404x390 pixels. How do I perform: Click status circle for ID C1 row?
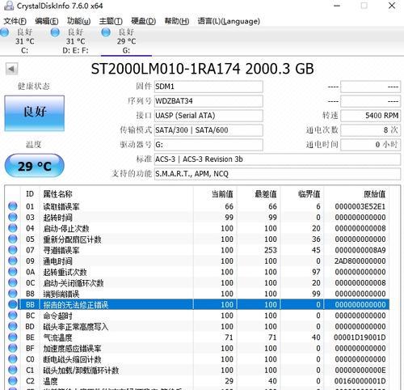click(x=12, y=370)
